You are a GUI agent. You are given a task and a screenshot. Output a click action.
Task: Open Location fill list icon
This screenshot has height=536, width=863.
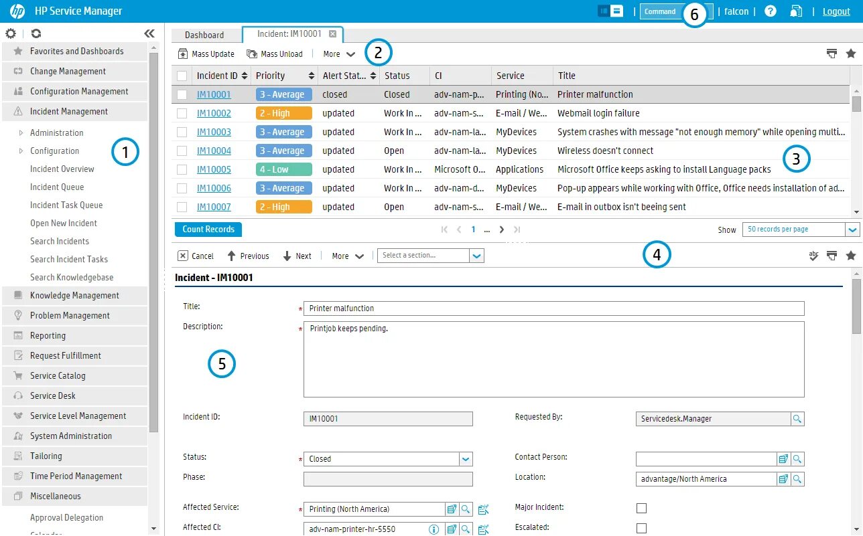[783, 479]
